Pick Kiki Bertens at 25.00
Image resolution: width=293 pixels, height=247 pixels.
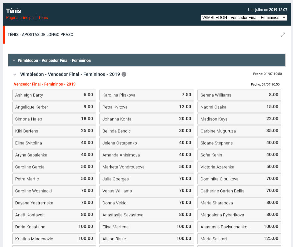tap(54, 131)
